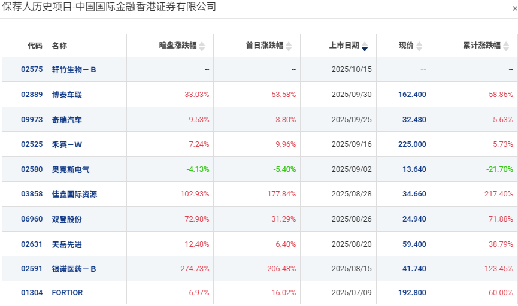Viewport: 518px width, 306px height.
Task: Select first-day change 177.84%
Action: coord(281,194)
